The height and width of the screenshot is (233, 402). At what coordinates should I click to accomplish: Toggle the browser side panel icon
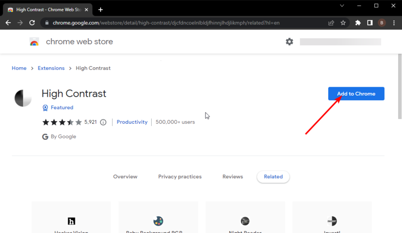pos(370,23)
